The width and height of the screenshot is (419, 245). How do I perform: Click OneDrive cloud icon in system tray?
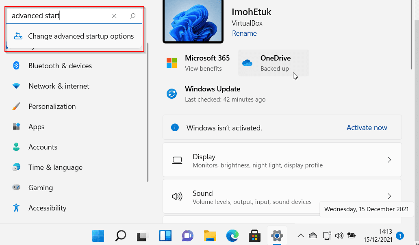click(x=313, y=235)
